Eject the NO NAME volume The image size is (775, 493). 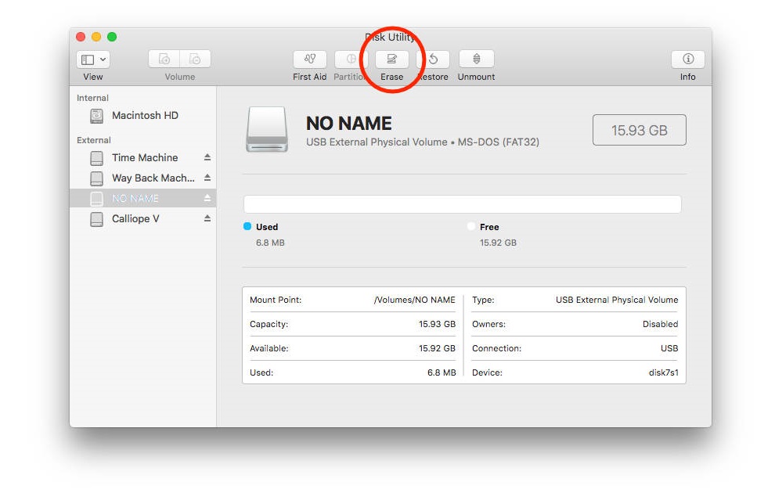(x=205, y=198)
